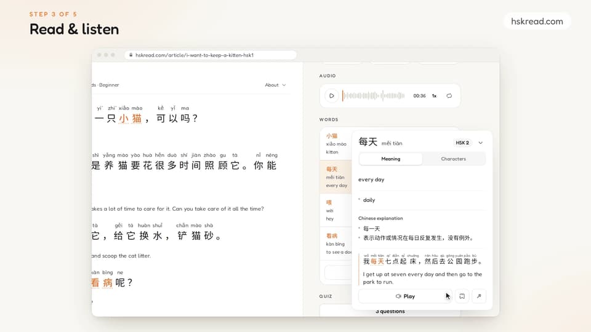Click the 3 questions quiz entry
The image size is (591, 332).
[x=390, y=311]
